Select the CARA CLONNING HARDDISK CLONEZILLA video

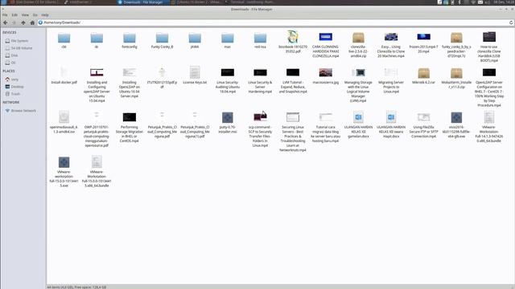coord(325,45)
